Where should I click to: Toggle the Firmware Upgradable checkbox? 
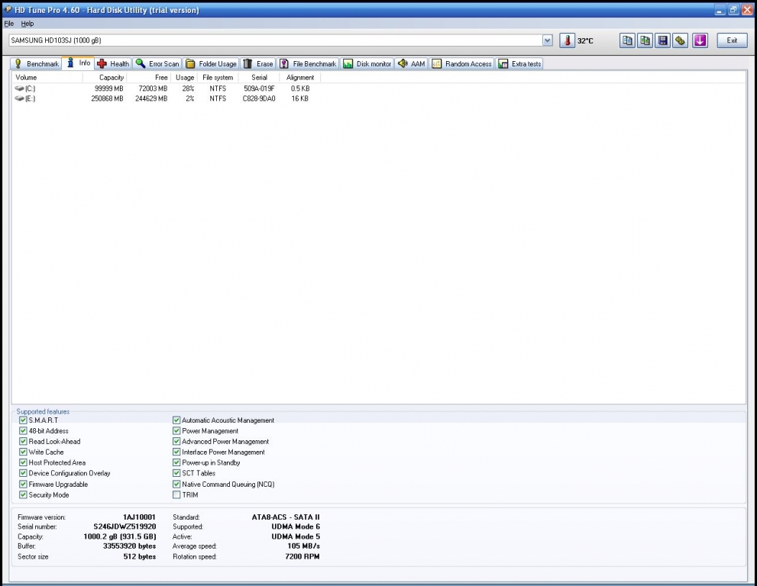[23, 485]
